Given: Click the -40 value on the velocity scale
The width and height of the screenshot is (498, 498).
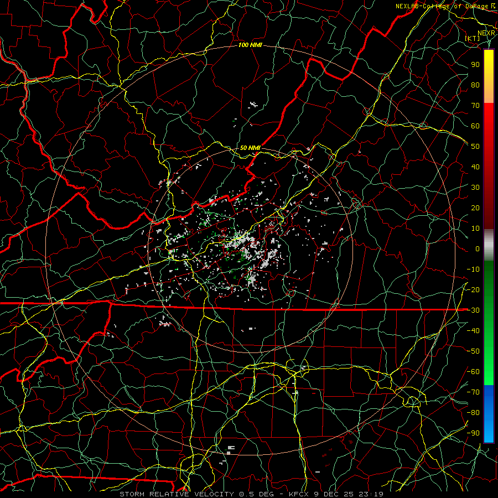Looking at the screenshot, I should 473,331.
